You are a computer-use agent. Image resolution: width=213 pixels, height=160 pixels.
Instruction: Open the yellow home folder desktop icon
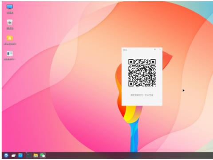10,38
